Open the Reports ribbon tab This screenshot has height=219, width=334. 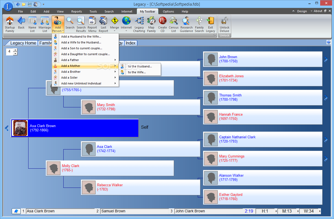pyautogui.click(x=77, y=11)
